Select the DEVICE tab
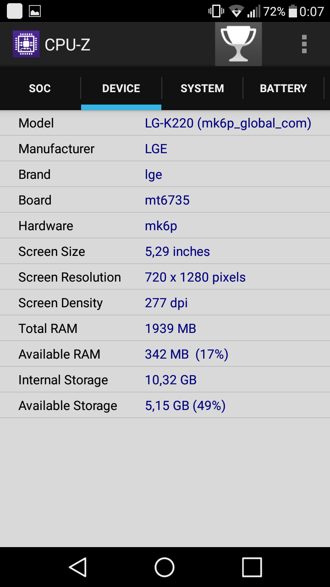Screen dimensions: 330x587 (x=121, y=89)
